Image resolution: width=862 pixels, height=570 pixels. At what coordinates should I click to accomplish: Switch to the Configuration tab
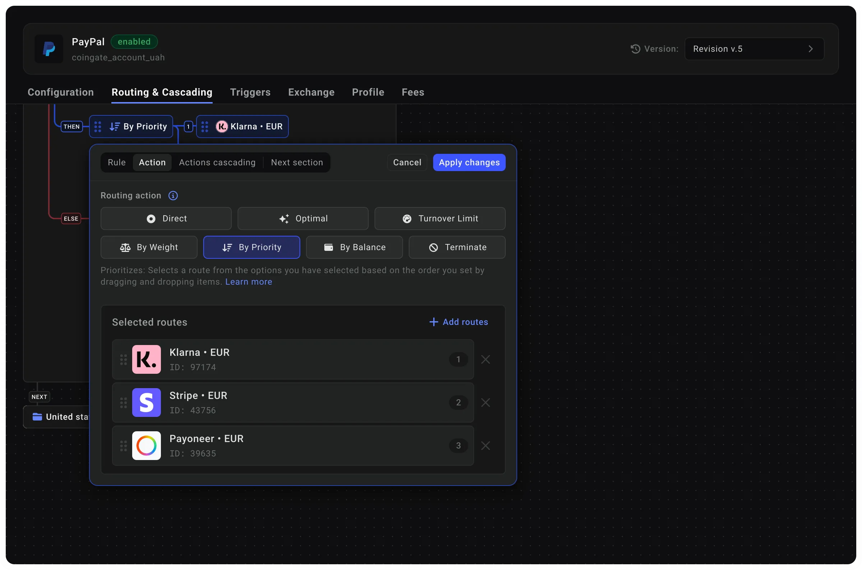[61, 92]
